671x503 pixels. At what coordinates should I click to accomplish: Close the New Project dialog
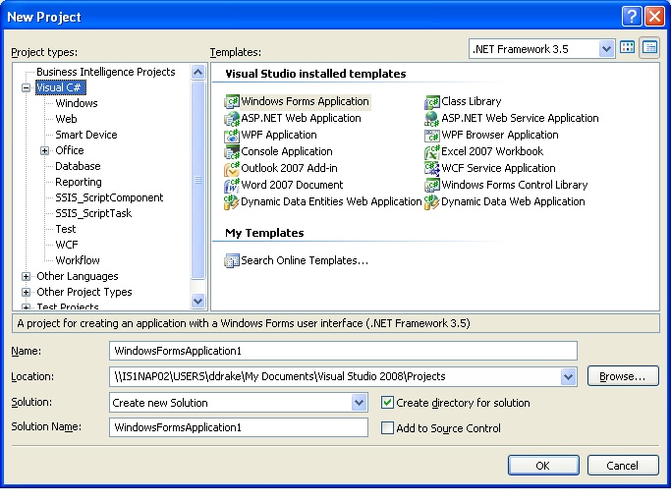654,17
